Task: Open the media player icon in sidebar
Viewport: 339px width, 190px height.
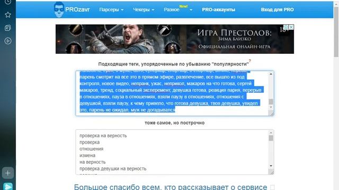Action: point(8,41)
